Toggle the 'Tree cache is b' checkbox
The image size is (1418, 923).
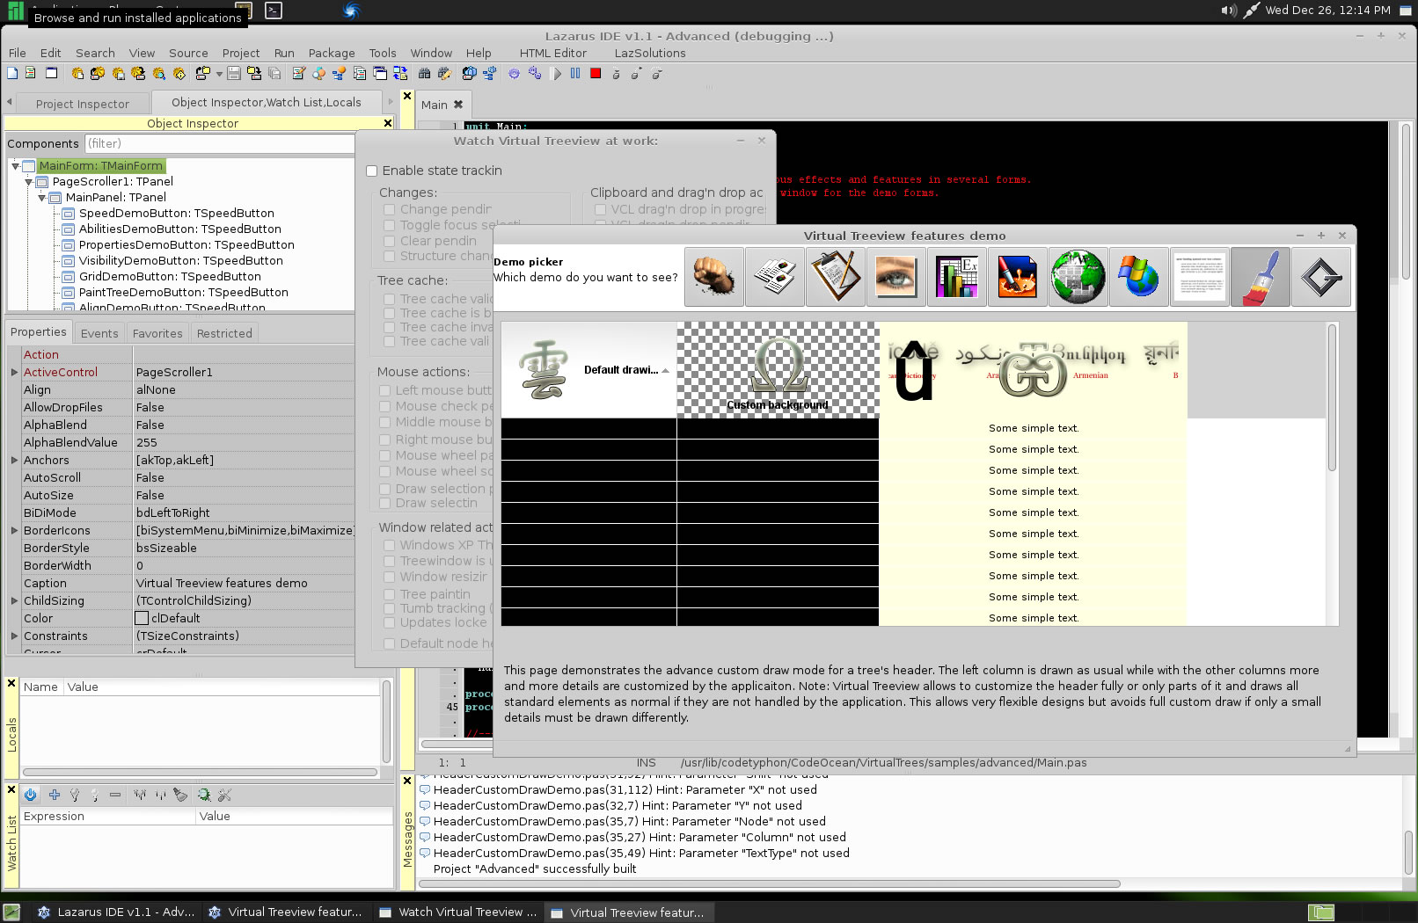click(389, 313)
